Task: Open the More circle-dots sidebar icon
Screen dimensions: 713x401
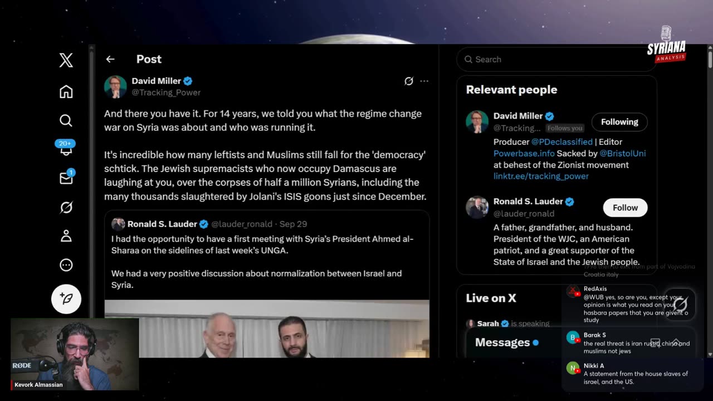Action: click(66, 265)
